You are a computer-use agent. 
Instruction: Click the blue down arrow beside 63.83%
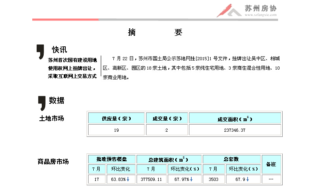click(128, 179)
